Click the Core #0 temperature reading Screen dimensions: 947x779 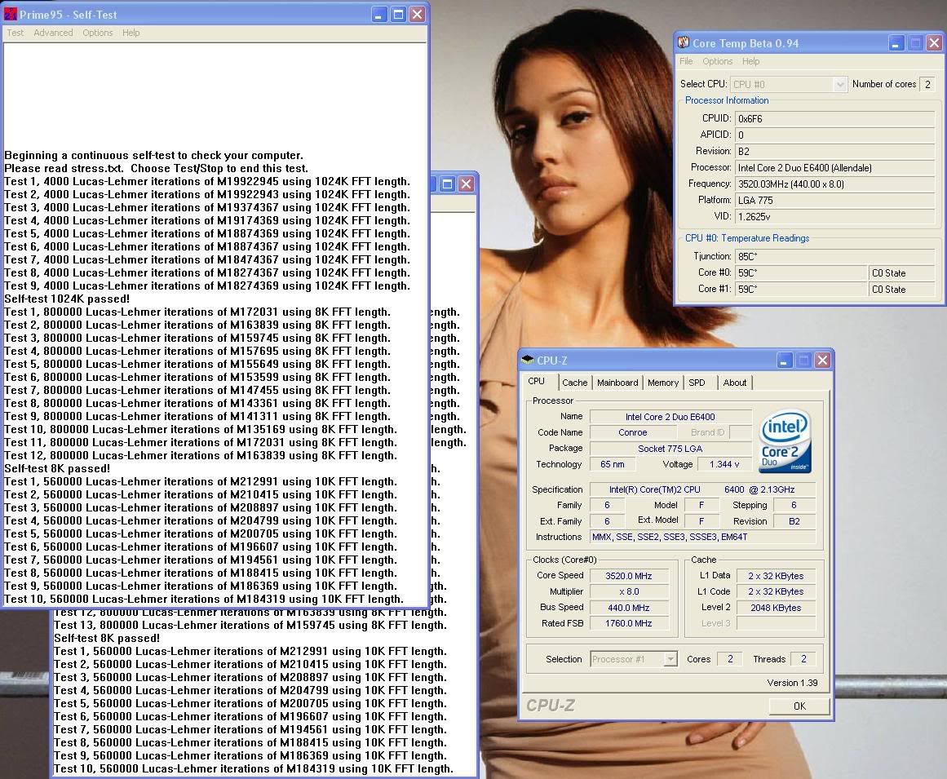[801, 272]
